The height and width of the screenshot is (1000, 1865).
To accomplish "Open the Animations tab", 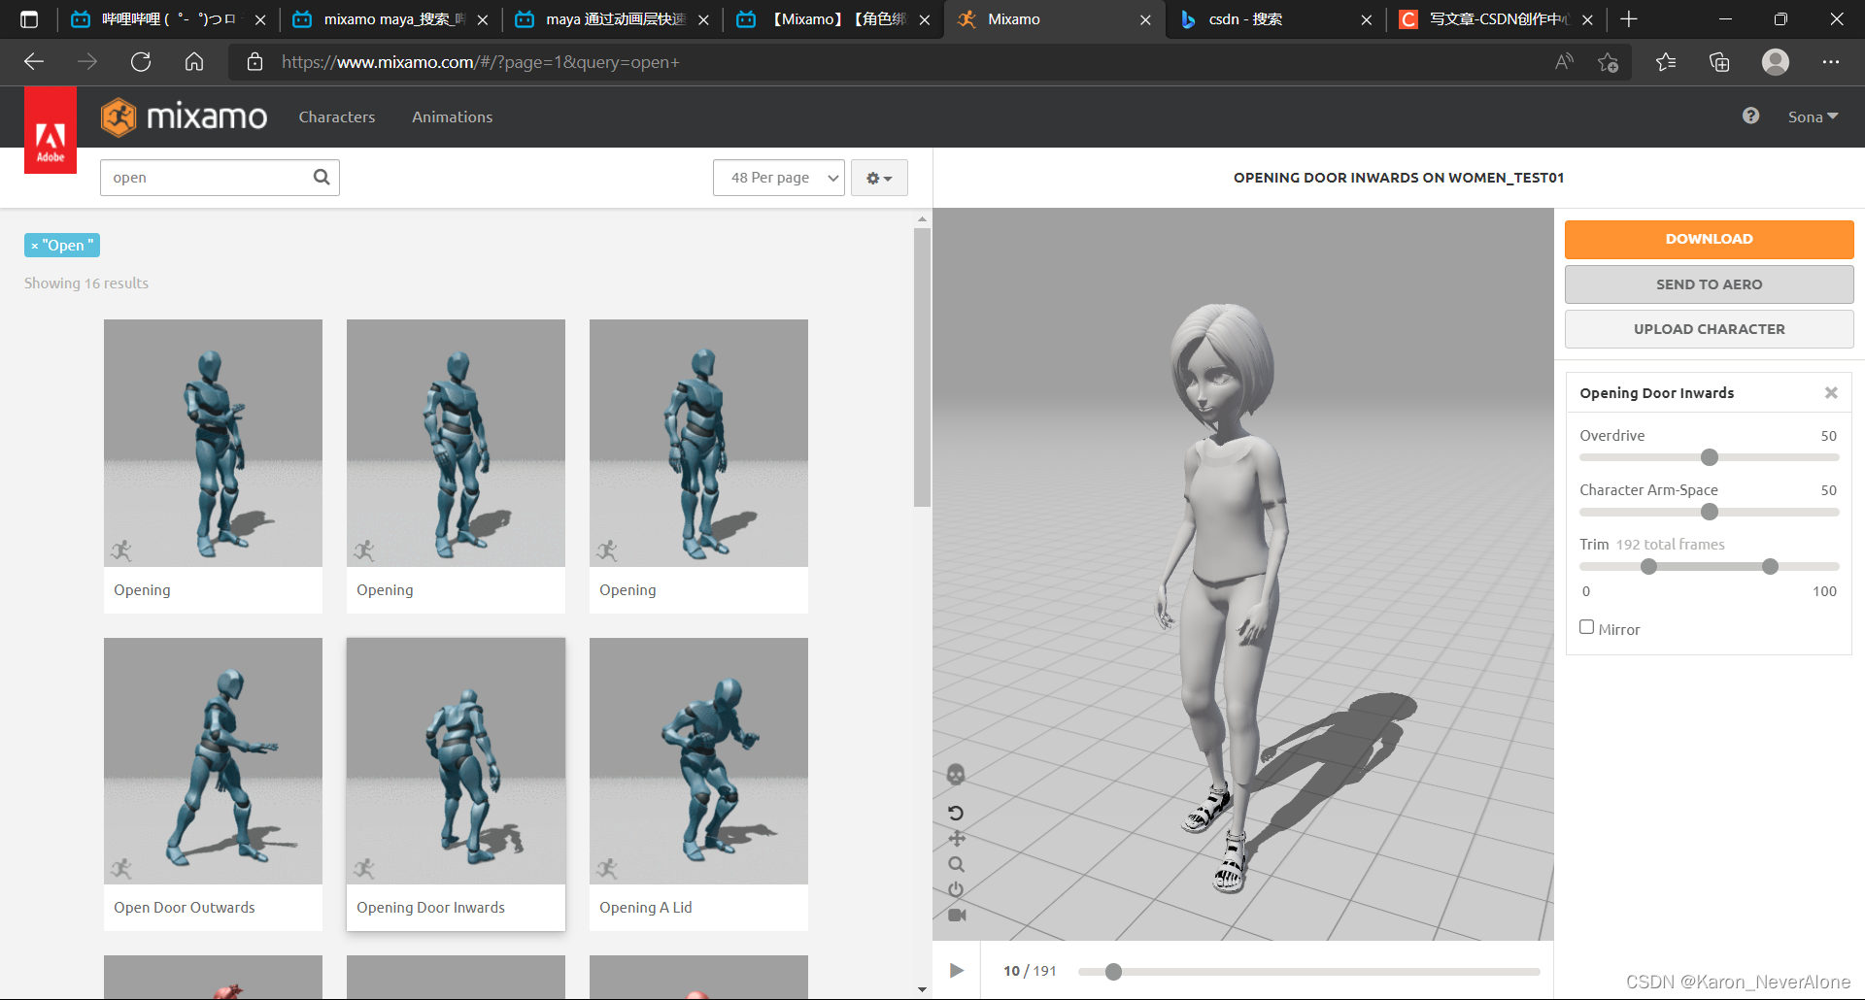I will [452, 117].
